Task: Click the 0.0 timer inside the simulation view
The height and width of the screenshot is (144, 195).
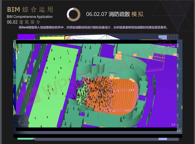Action: pos(173,125)
